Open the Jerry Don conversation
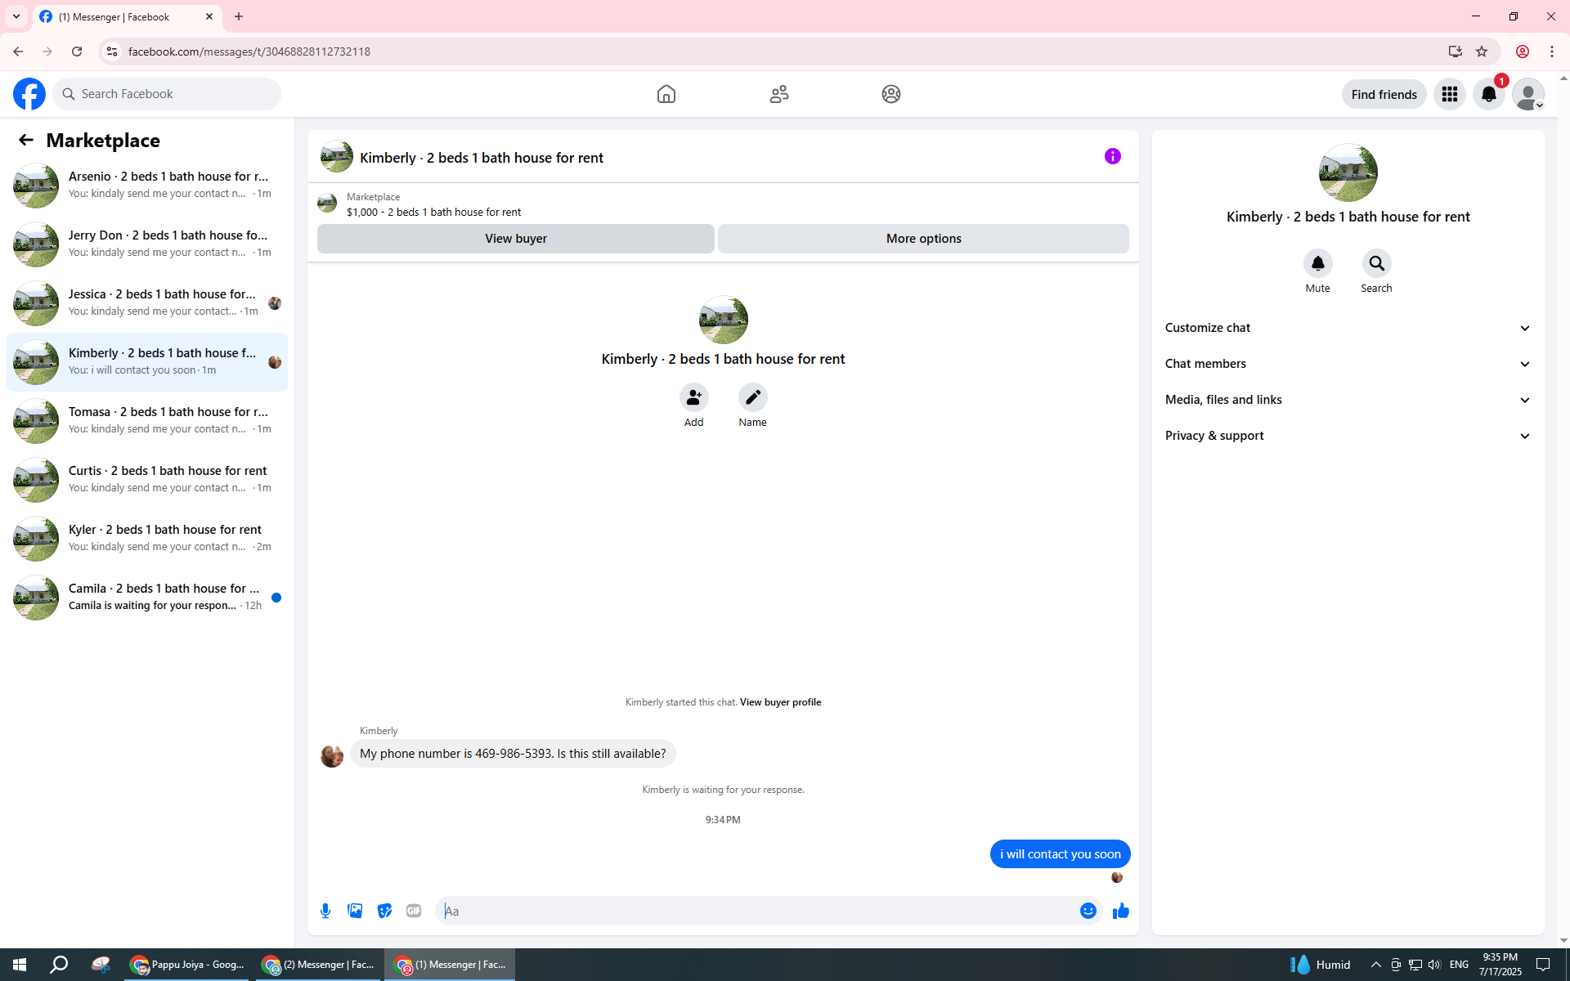Image resolution: width=1570 pixels, height=981 pixels. pyautogui.click(x=147, y=244)
